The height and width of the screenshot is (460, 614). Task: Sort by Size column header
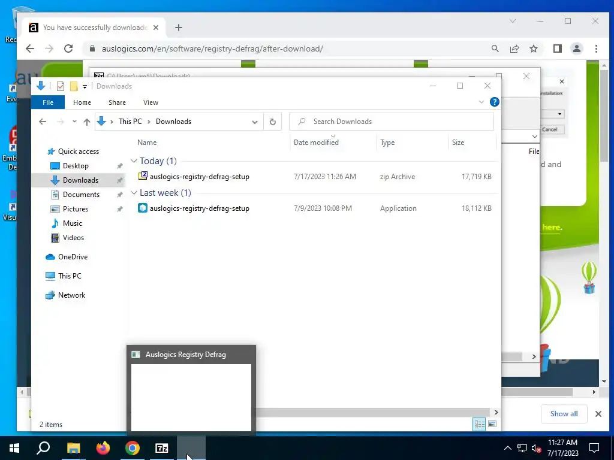point(458,143)
